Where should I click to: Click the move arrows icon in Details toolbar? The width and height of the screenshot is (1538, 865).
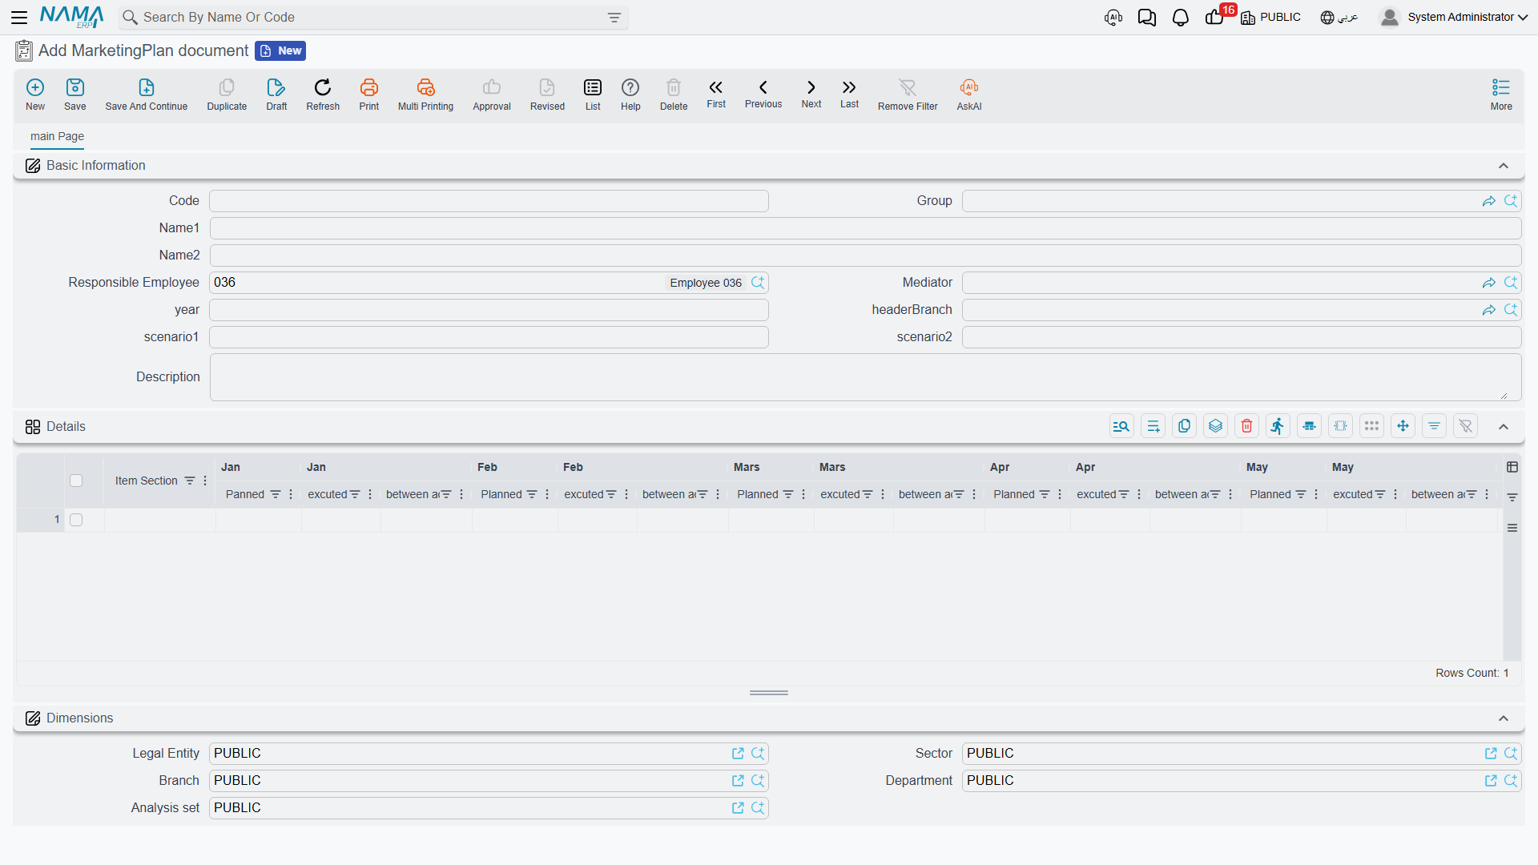click(1403, 426)
